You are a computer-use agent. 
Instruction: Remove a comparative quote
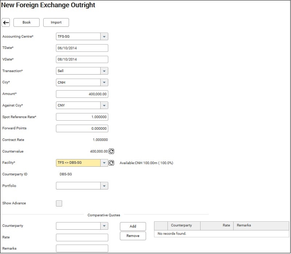point(133,236)
